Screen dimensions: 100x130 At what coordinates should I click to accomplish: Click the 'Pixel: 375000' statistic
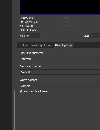coord(28,30)
